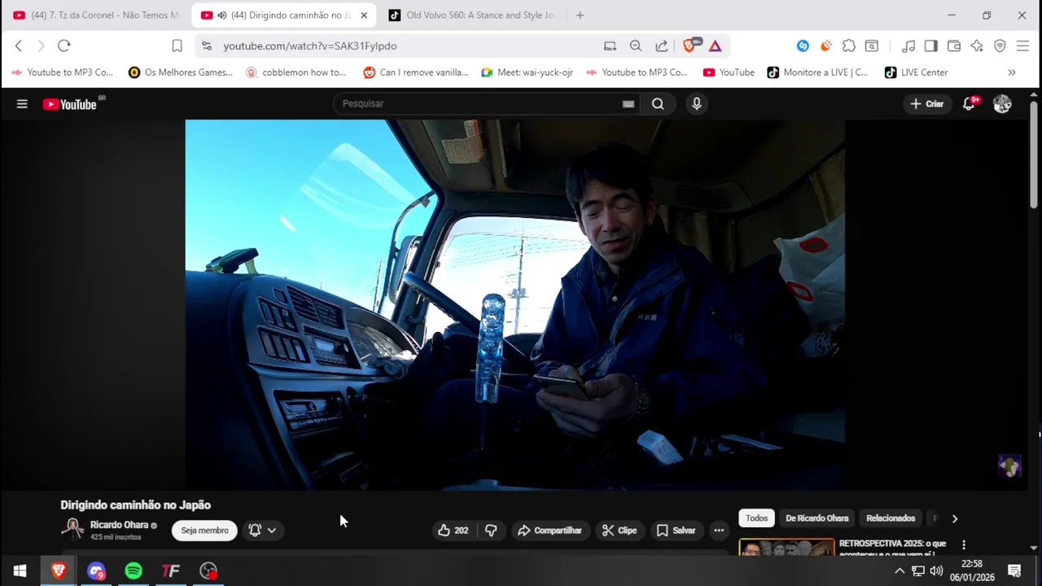Viewport: 1042px width, 586px height.
Task: Open the media control music note icon
Action: click(x=908, y=46)
